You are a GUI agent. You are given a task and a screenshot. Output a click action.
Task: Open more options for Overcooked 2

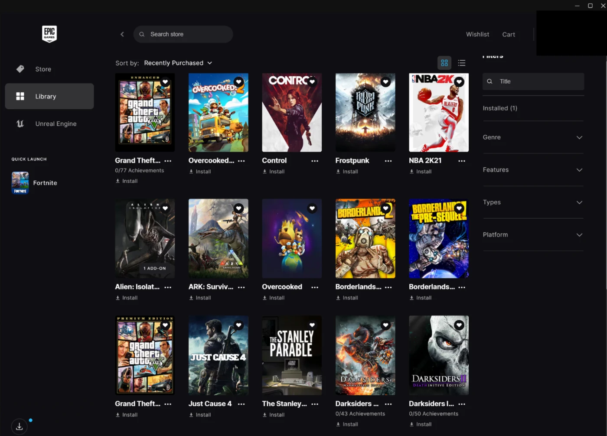coord(241,161)
